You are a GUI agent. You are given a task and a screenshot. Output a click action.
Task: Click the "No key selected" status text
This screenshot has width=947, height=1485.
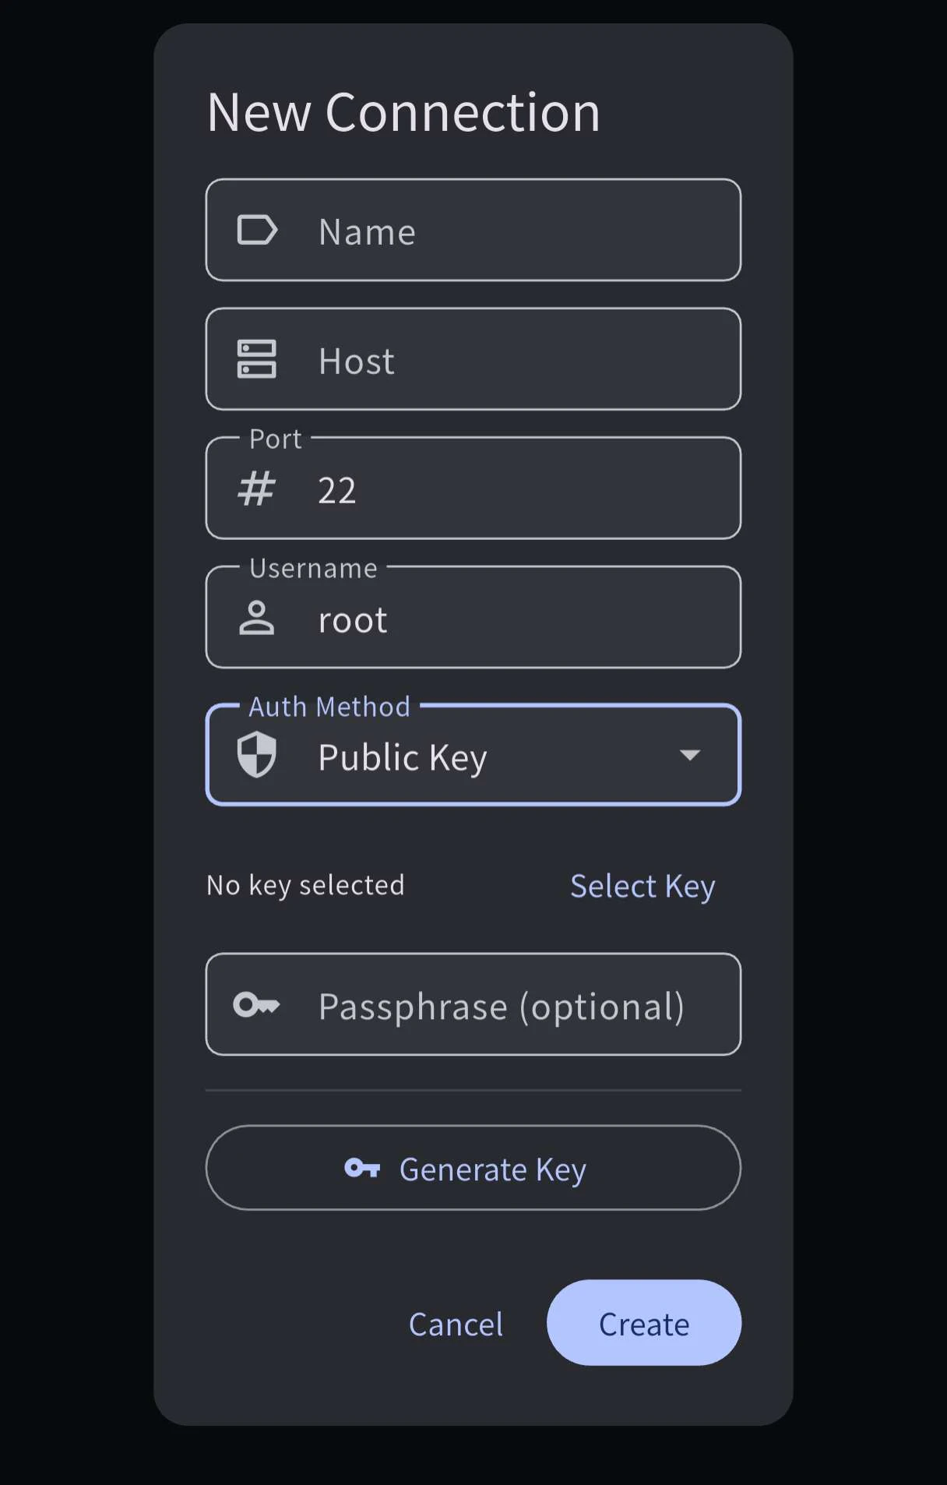coord(305,885)
